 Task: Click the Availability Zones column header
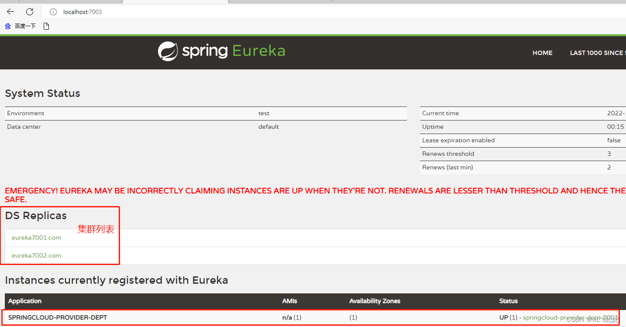coord(375,301)
